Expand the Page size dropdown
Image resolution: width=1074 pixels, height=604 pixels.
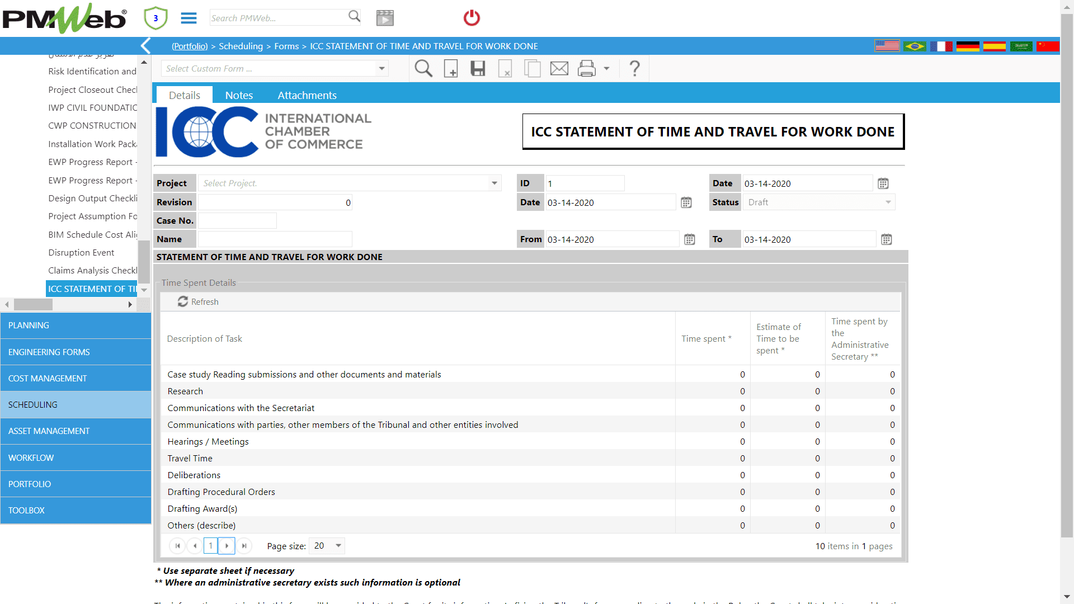[338, 546]
